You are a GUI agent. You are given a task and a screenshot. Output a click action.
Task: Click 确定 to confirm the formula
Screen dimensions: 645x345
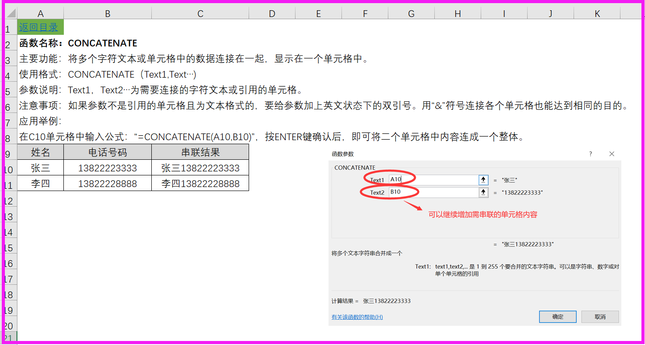(x=558, y=316)
